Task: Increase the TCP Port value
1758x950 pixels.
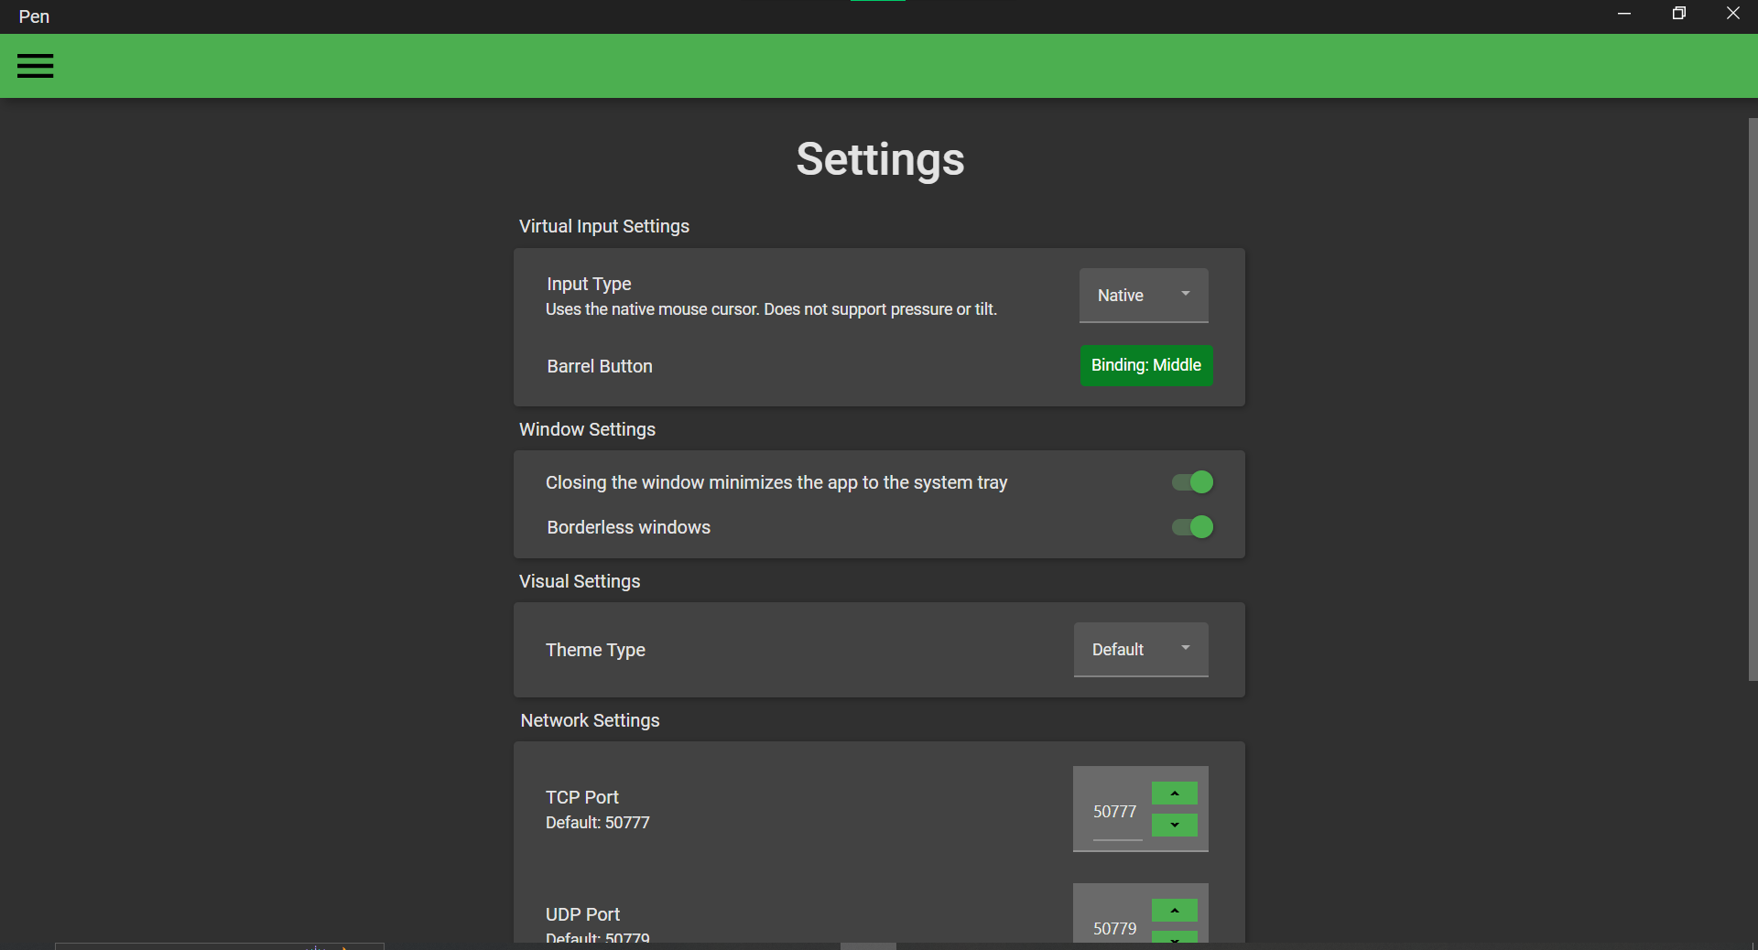Action: pyautogui.click(x=1174, y=793)
